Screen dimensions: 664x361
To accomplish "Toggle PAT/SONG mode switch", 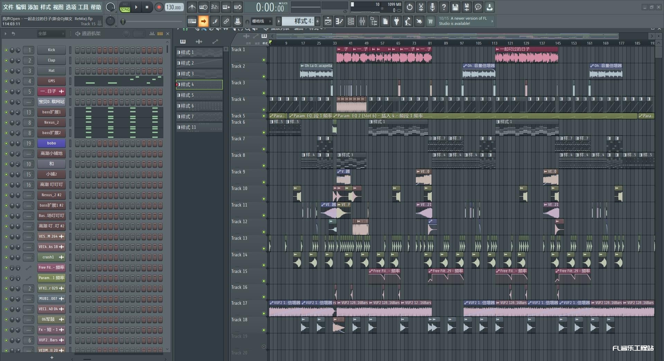I will point(125,7).
